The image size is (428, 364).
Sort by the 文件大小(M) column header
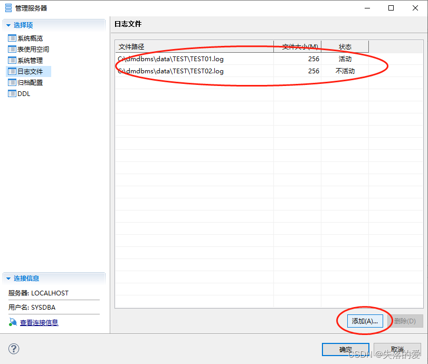pos(298,46)
